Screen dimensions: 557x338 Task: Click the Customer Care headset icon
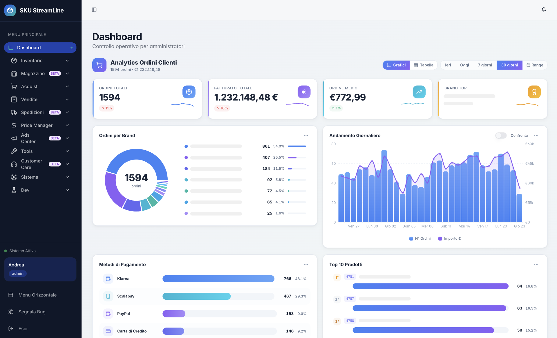click(x=14, y=164)
